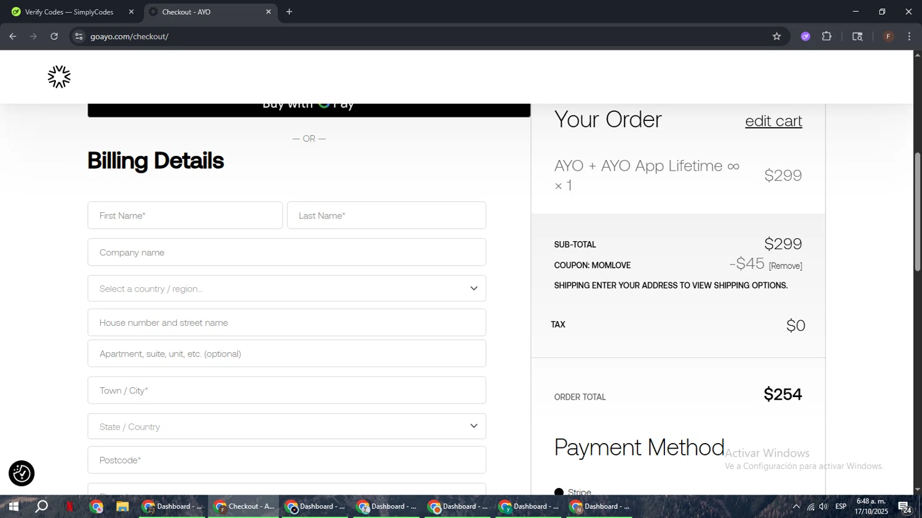The height and width of the screenshot is (518, 922).
Task: Go back with browser back arrow
Action: [x=13, y=36]
